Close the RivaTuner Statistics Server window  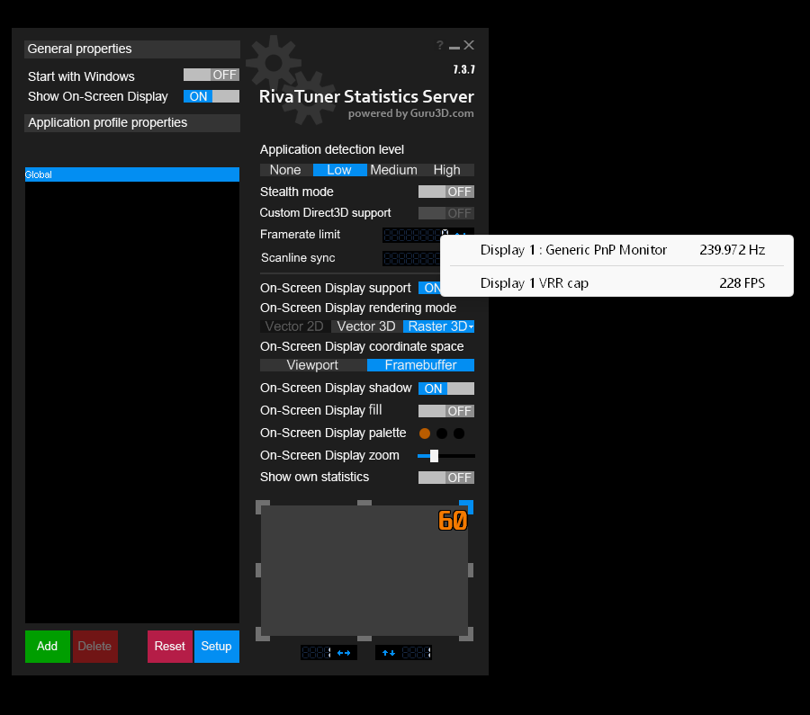469,46
